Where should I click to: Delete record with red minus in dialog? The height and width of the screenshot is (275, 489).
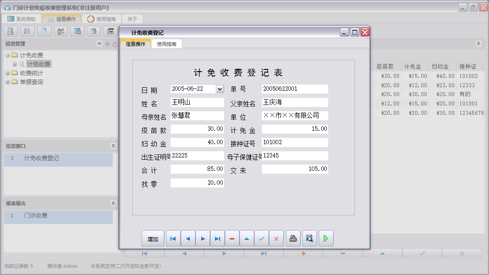(232, 239)
